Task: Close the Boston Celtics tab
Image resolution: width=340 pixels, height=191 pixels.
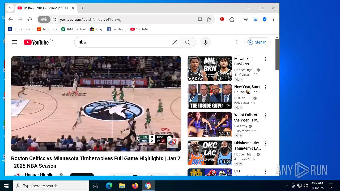Action: pyautogui.click(x=73, y=8)
